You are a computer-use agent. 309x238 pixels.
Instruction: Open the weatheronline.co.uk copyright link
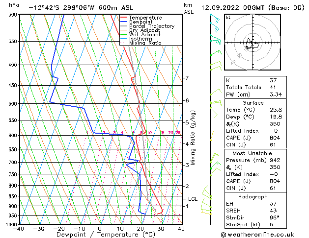pyautogui.click(x=257, y=235)
